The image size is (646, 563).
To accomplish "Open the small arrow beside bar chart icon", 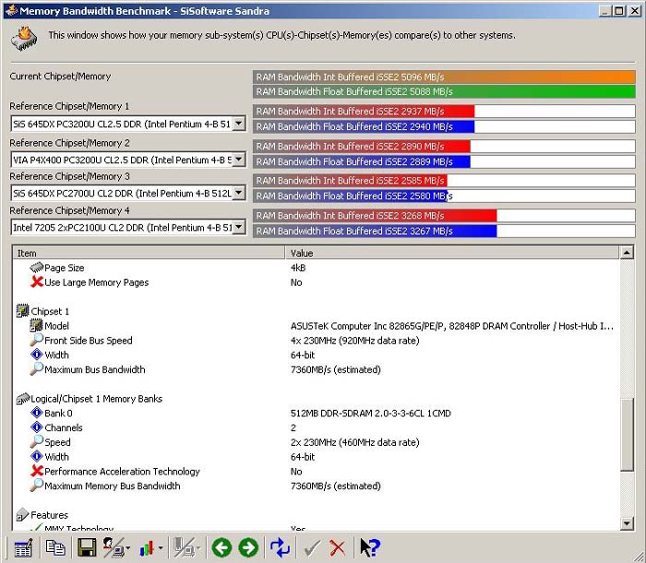I will (x=161, y=548).
